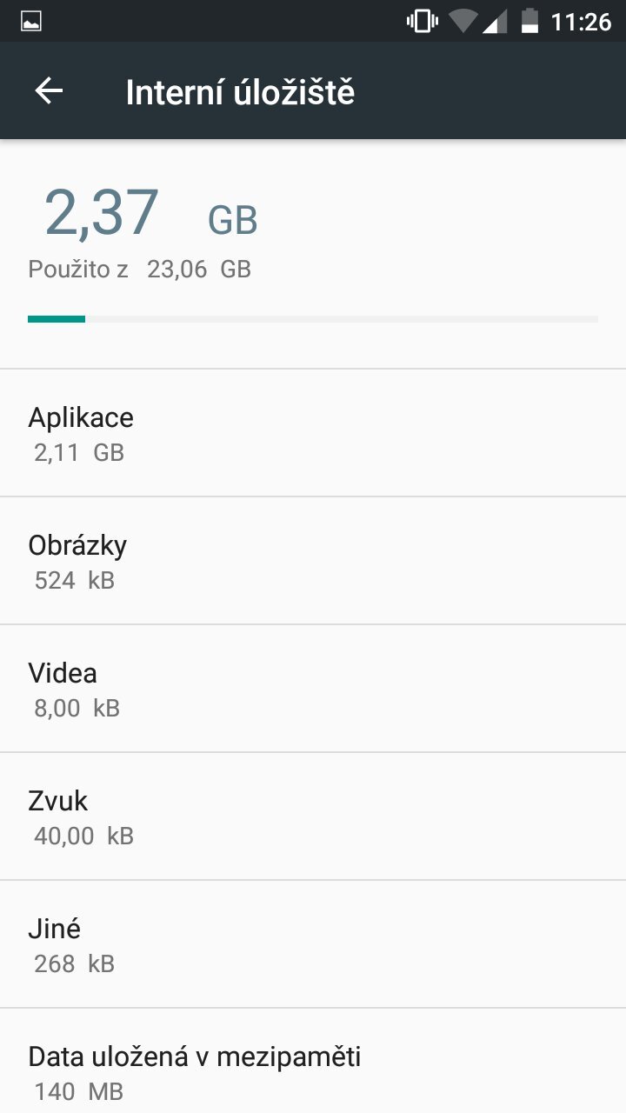Tap the 2,11 GB size under Aplikace

(79, 452)
